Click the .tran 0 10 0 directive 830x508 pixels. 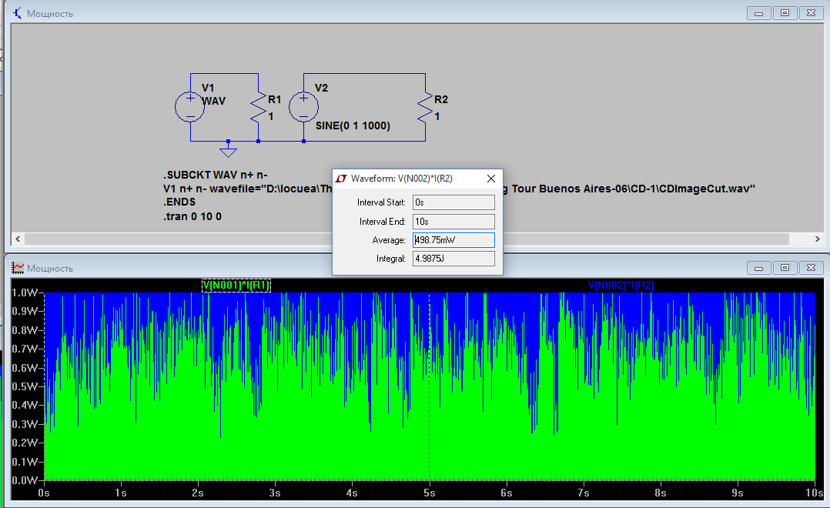coord(192,217)
